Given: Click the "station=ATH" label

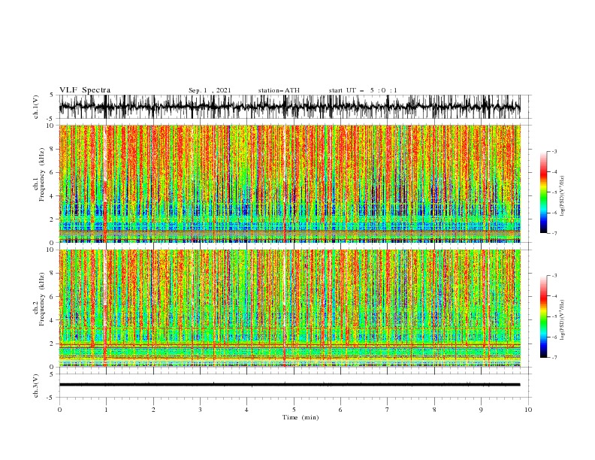Looking at the screenshot, I should click(x=279, y=90).
